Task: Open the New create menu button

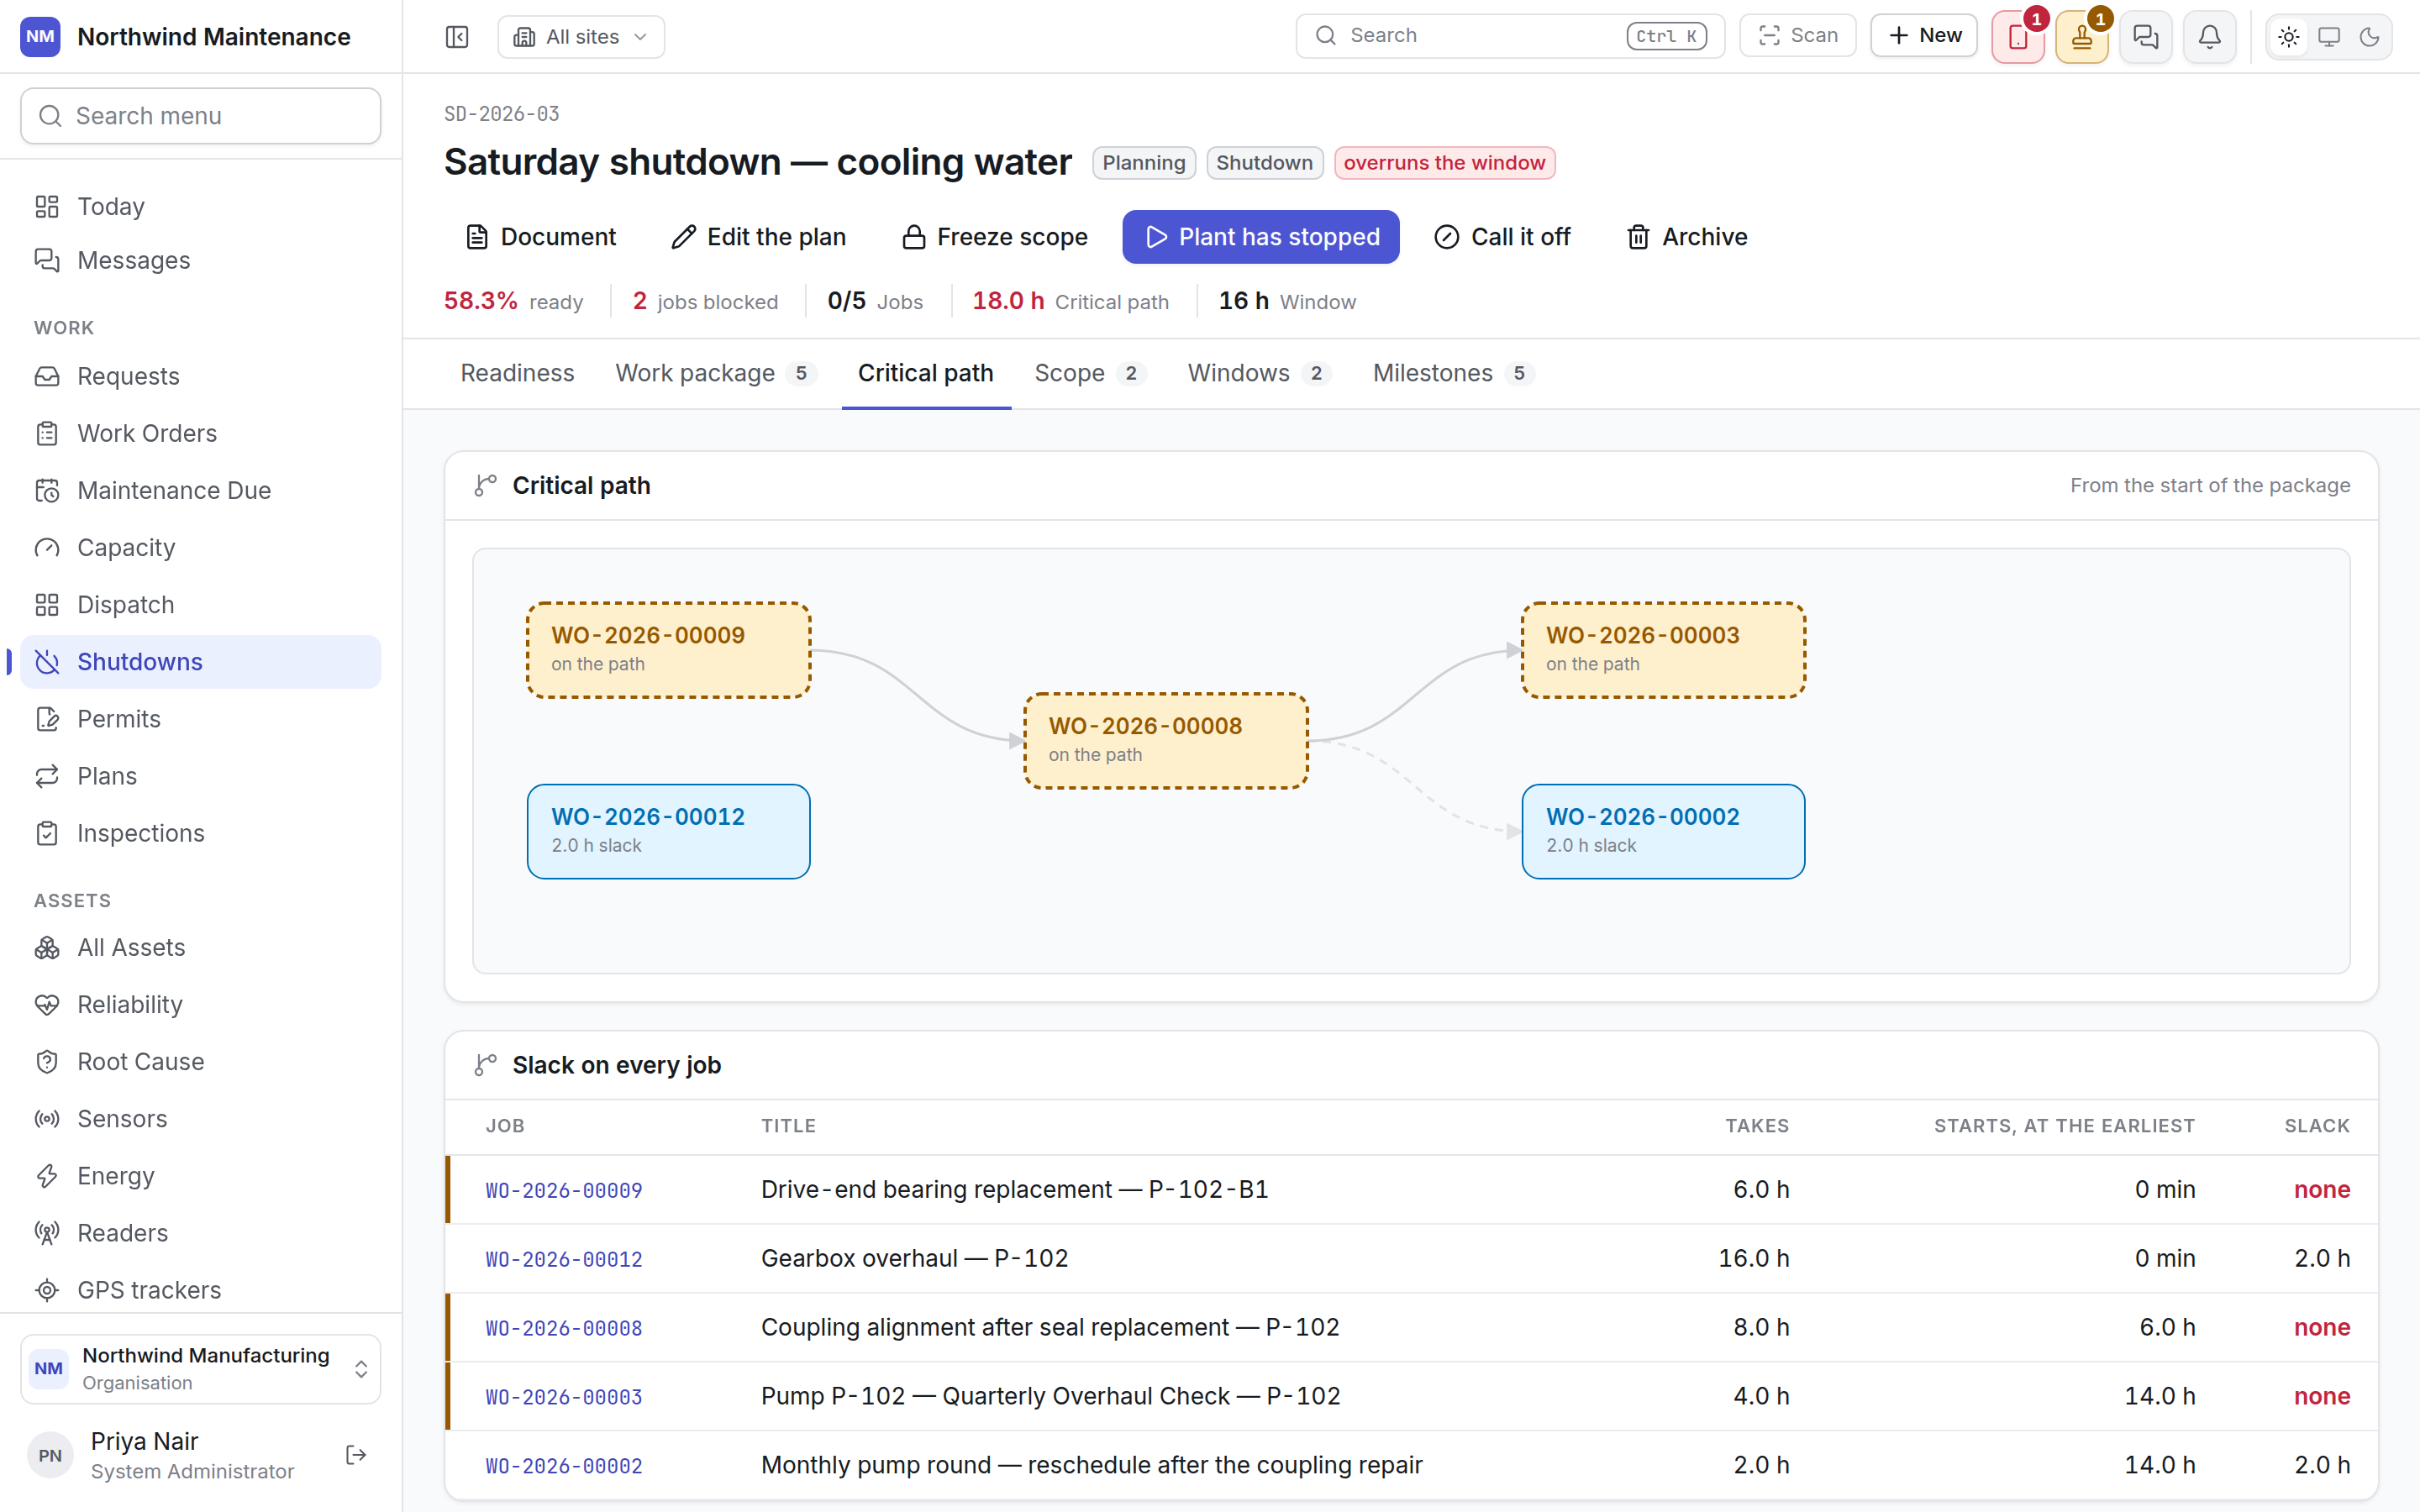Action: click(x=1924, y=36)
